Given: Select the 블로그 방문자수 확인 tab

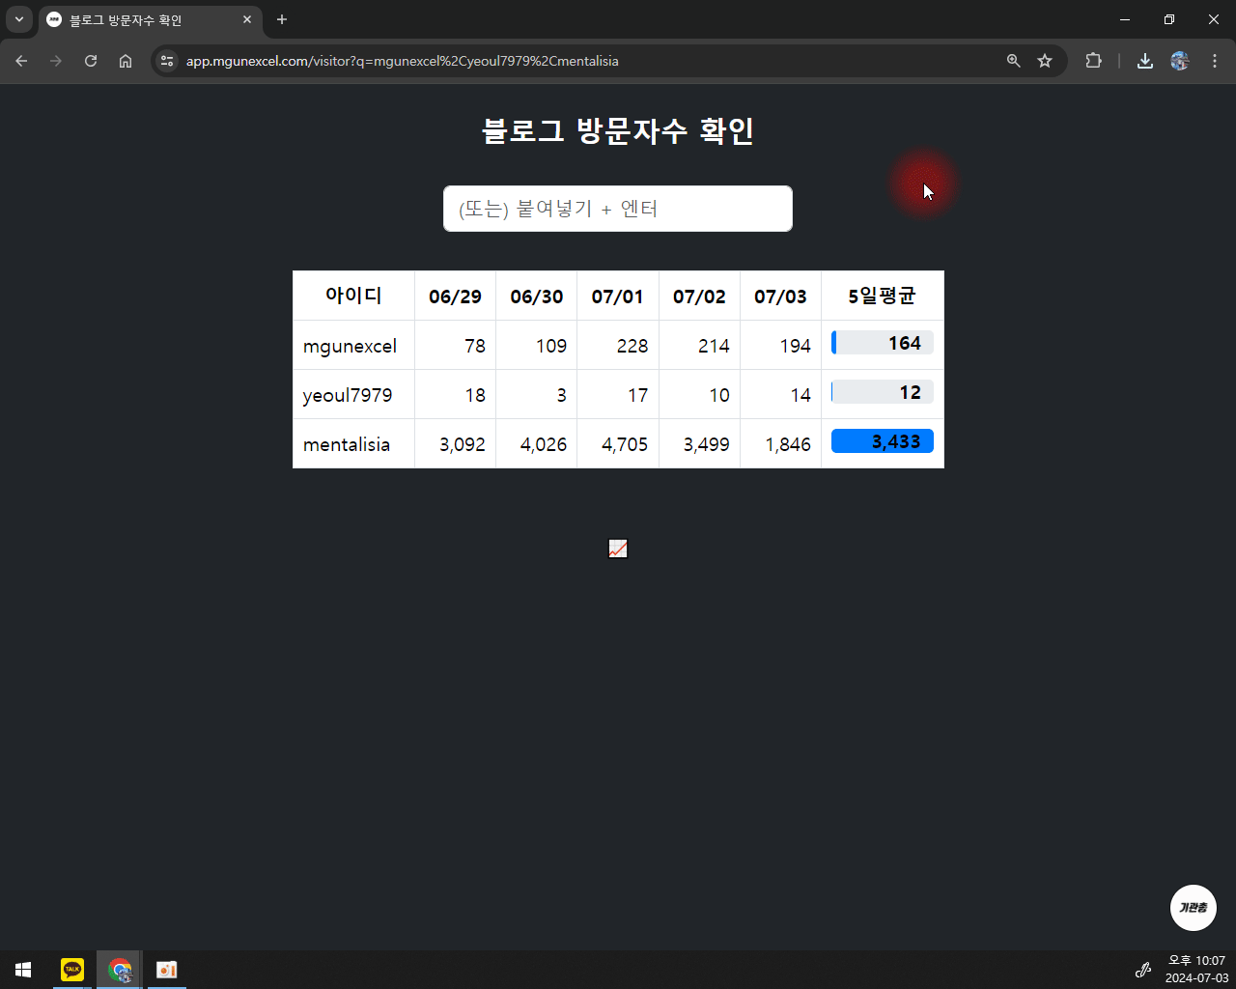Looking at the screenshot, I should (151, 20).
